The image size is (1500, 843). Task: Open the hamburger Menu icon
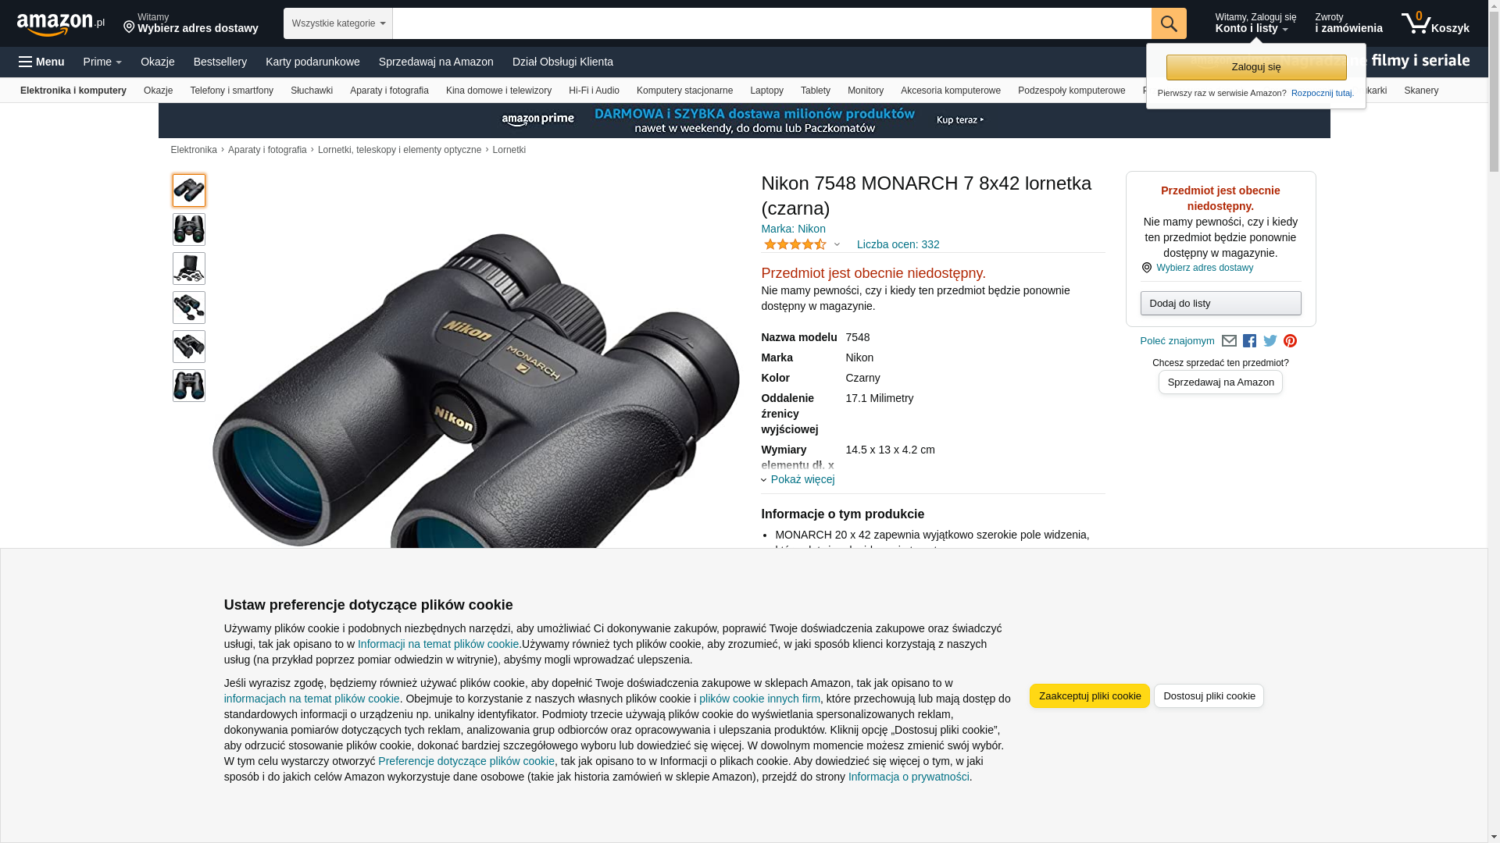click(x=42, y=62)
